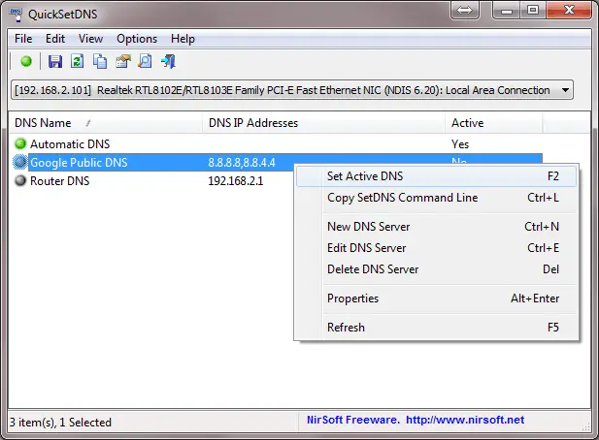Open the View menu
The width and height of the screenshot is (599, 440).
click(x=90, y=39)
